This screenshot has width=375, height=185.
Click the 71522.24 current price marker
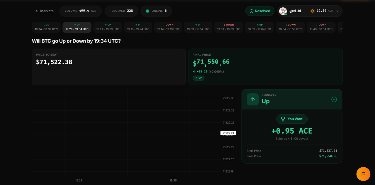(228, 133)
